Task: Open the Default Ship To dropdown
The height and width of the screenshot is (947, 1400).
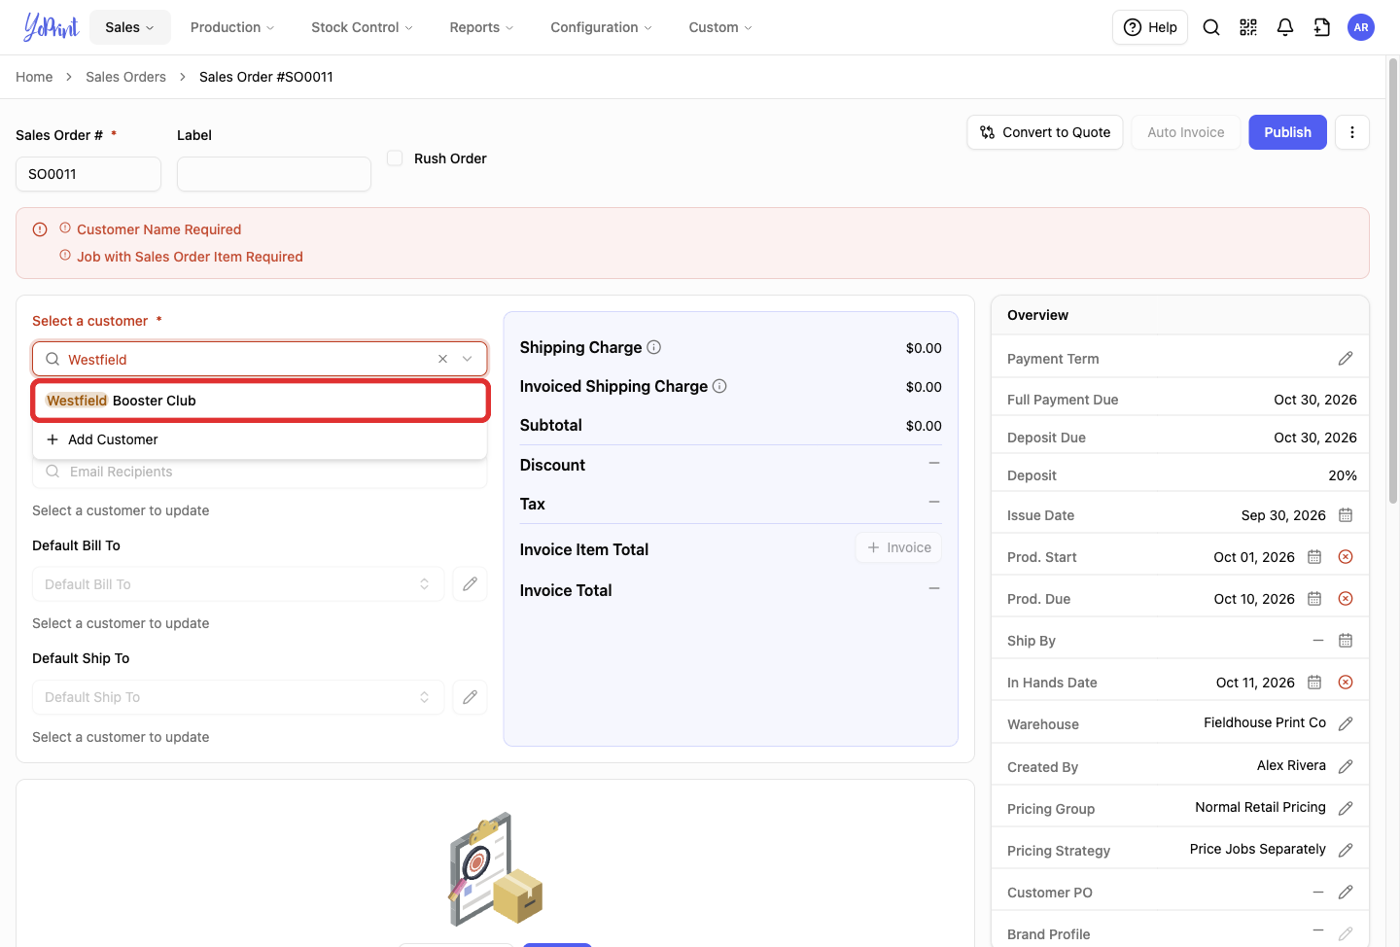Action: tap(238, 697)
